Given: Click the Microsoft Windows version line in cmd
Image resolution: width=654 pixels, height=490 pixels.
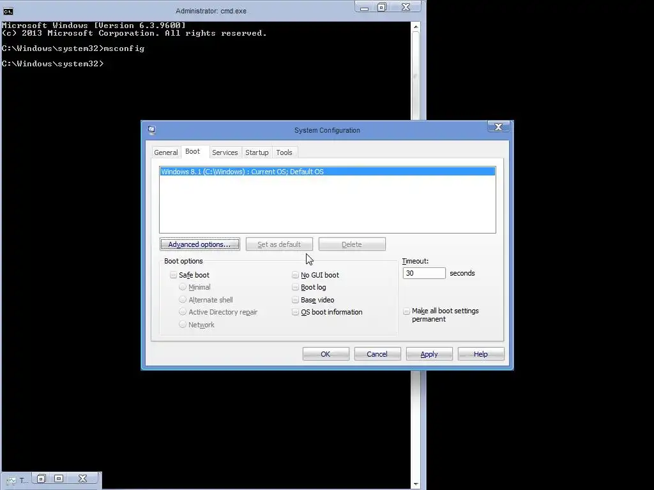Looking at the screenshot, I should pyautogui.click(x=94, y=26).
